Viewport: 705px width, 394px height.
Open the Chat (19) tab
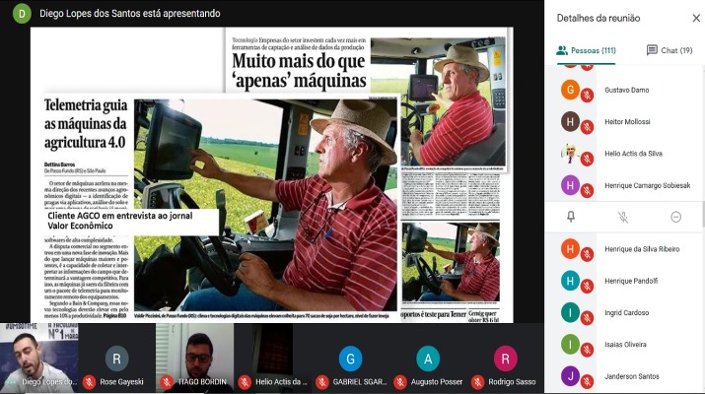[x=670, y=50]
